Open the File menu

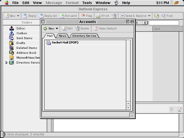[x=15, y=3]
